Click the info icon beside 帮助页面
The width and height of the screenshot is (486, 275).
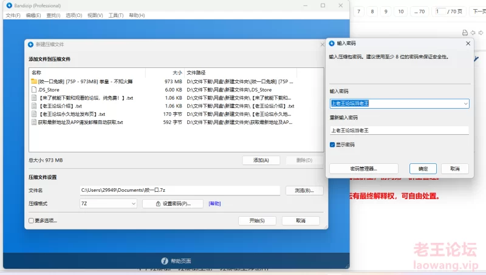(x=165, y=261)
